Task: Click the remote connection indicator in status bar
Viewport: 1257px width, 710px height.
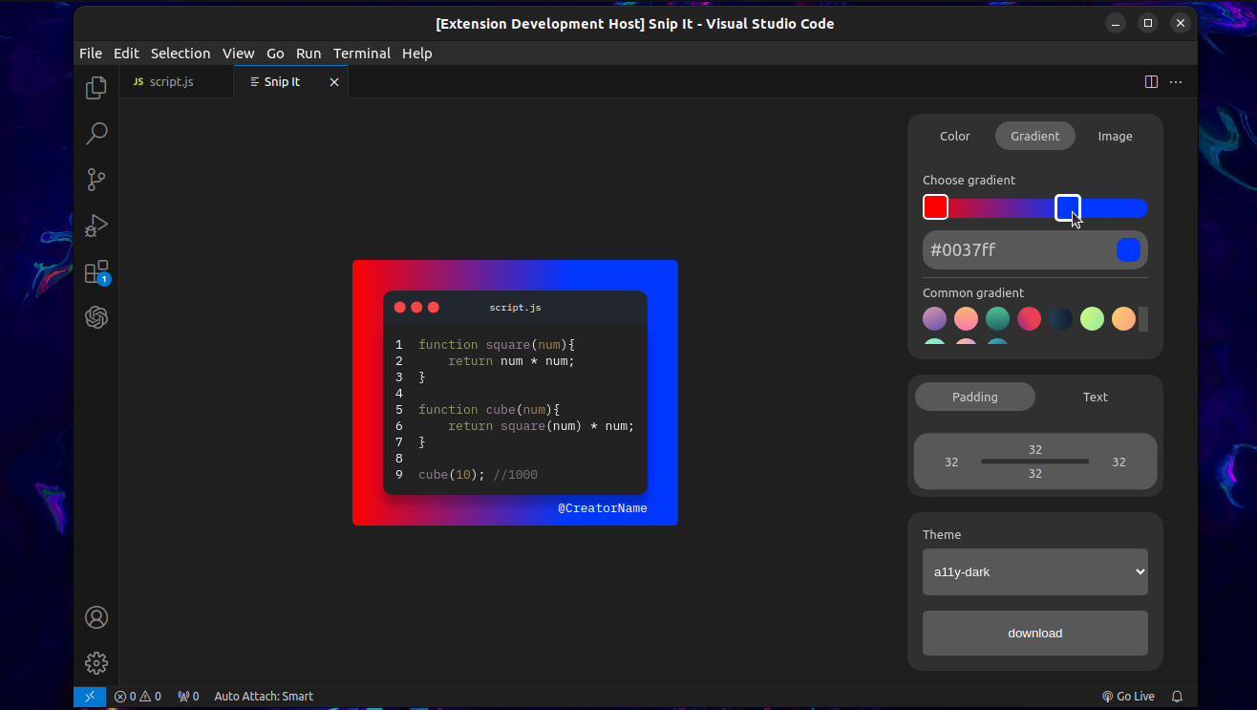Action: [89, 696]
